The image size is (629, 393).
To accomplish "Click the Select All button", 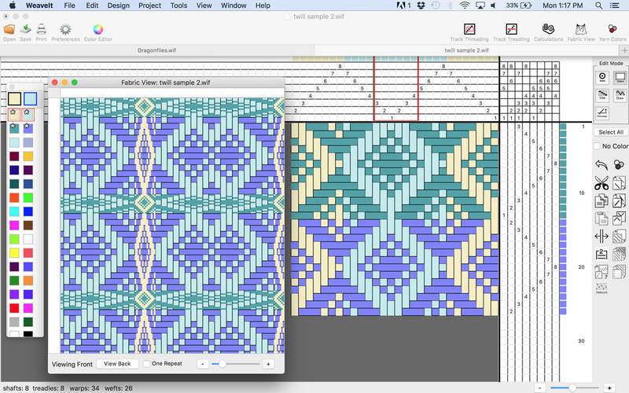I will (611, 132).
